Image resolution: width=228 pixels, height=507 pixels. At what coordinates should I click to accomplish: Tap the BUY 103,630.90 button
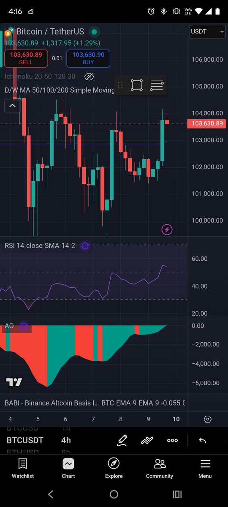click(x=88, y=58)
